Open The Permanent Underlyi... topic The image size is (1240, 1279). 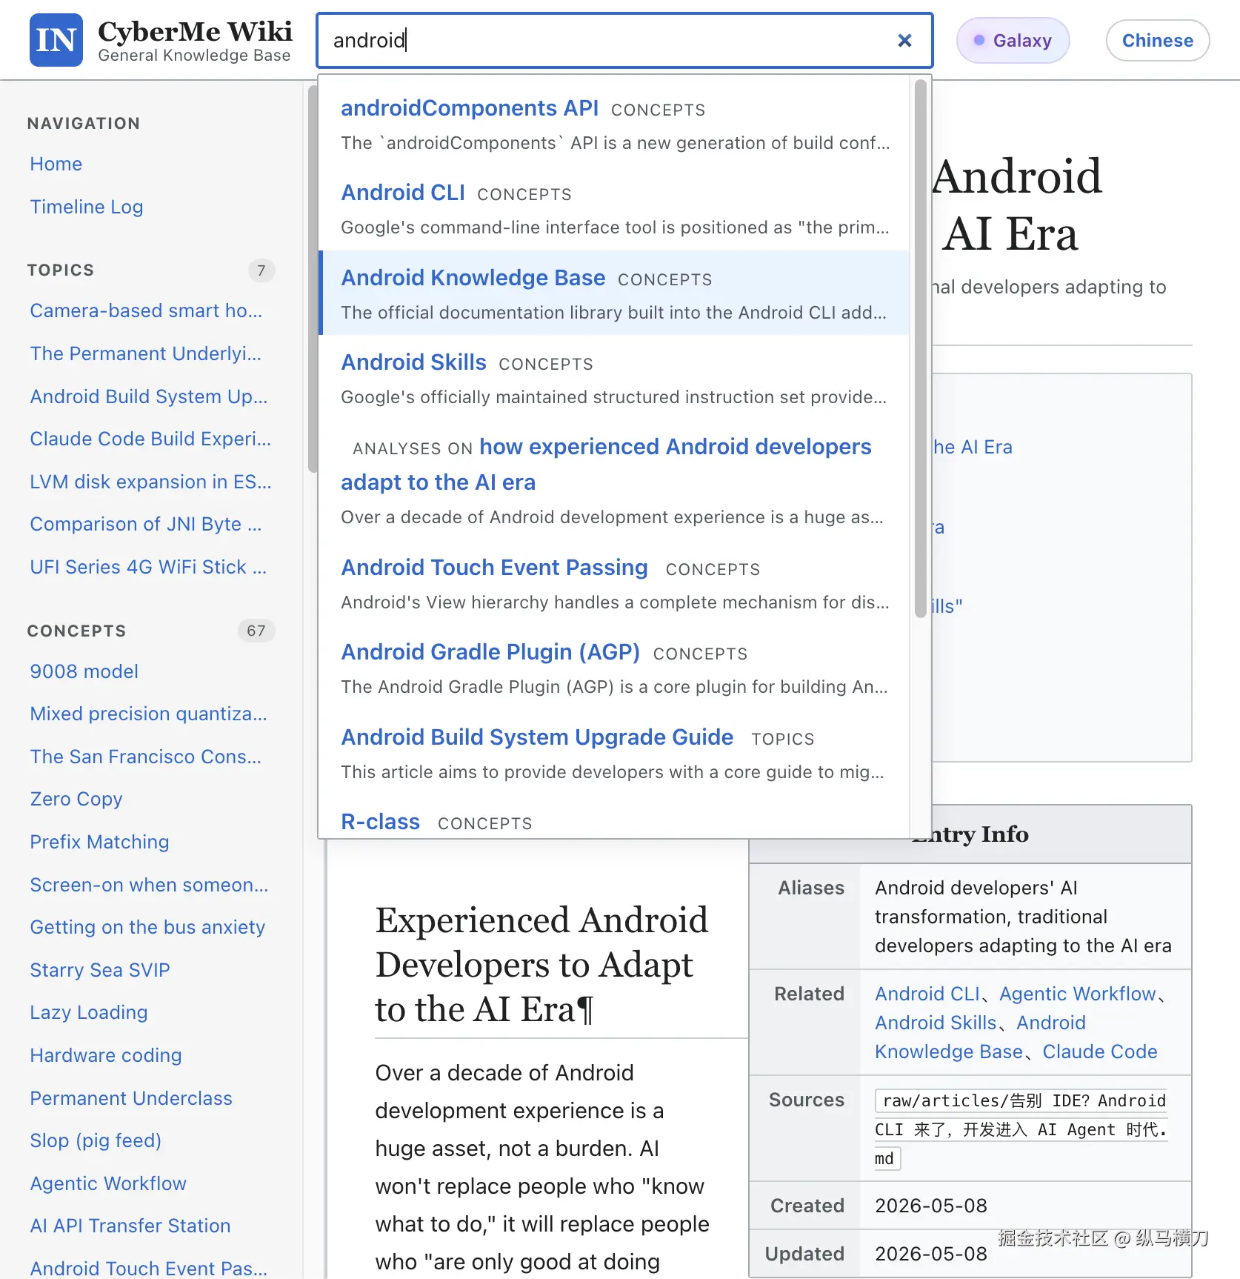click(x=146, y=353)
